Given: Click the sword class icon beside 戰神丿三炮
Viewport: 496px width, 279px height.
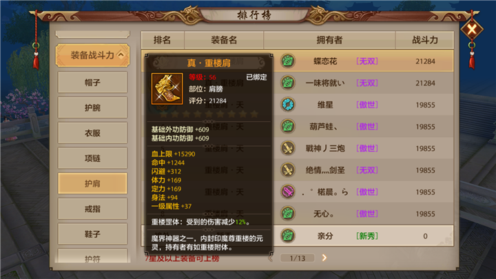Looking at the screenshot, I should tap(288, 148).
